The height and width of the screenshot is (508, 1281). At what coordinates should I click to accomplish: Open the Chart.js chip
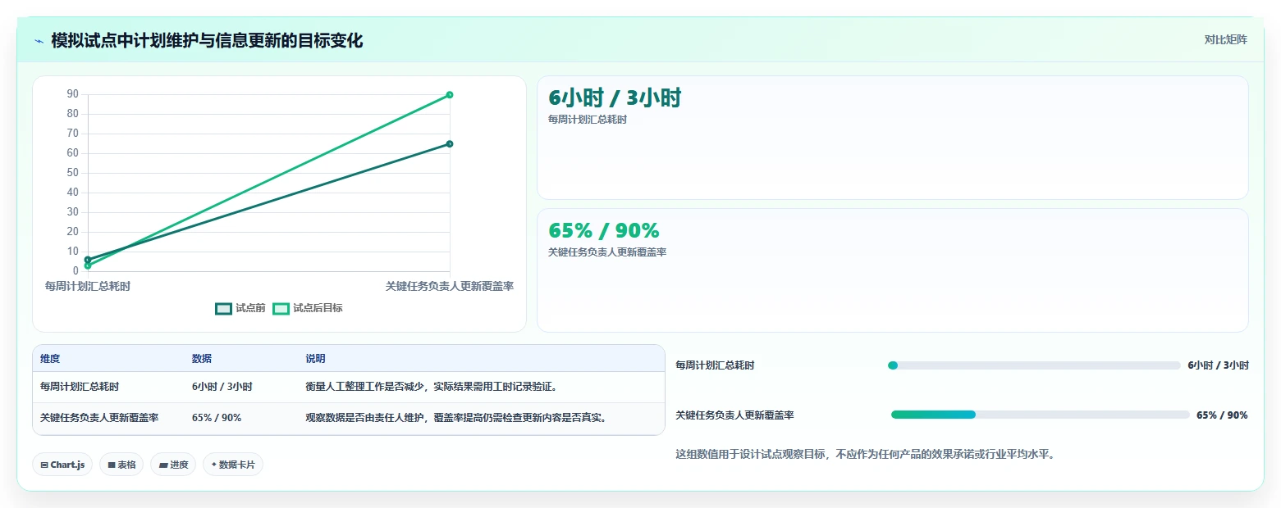click(x=62, y=465)
